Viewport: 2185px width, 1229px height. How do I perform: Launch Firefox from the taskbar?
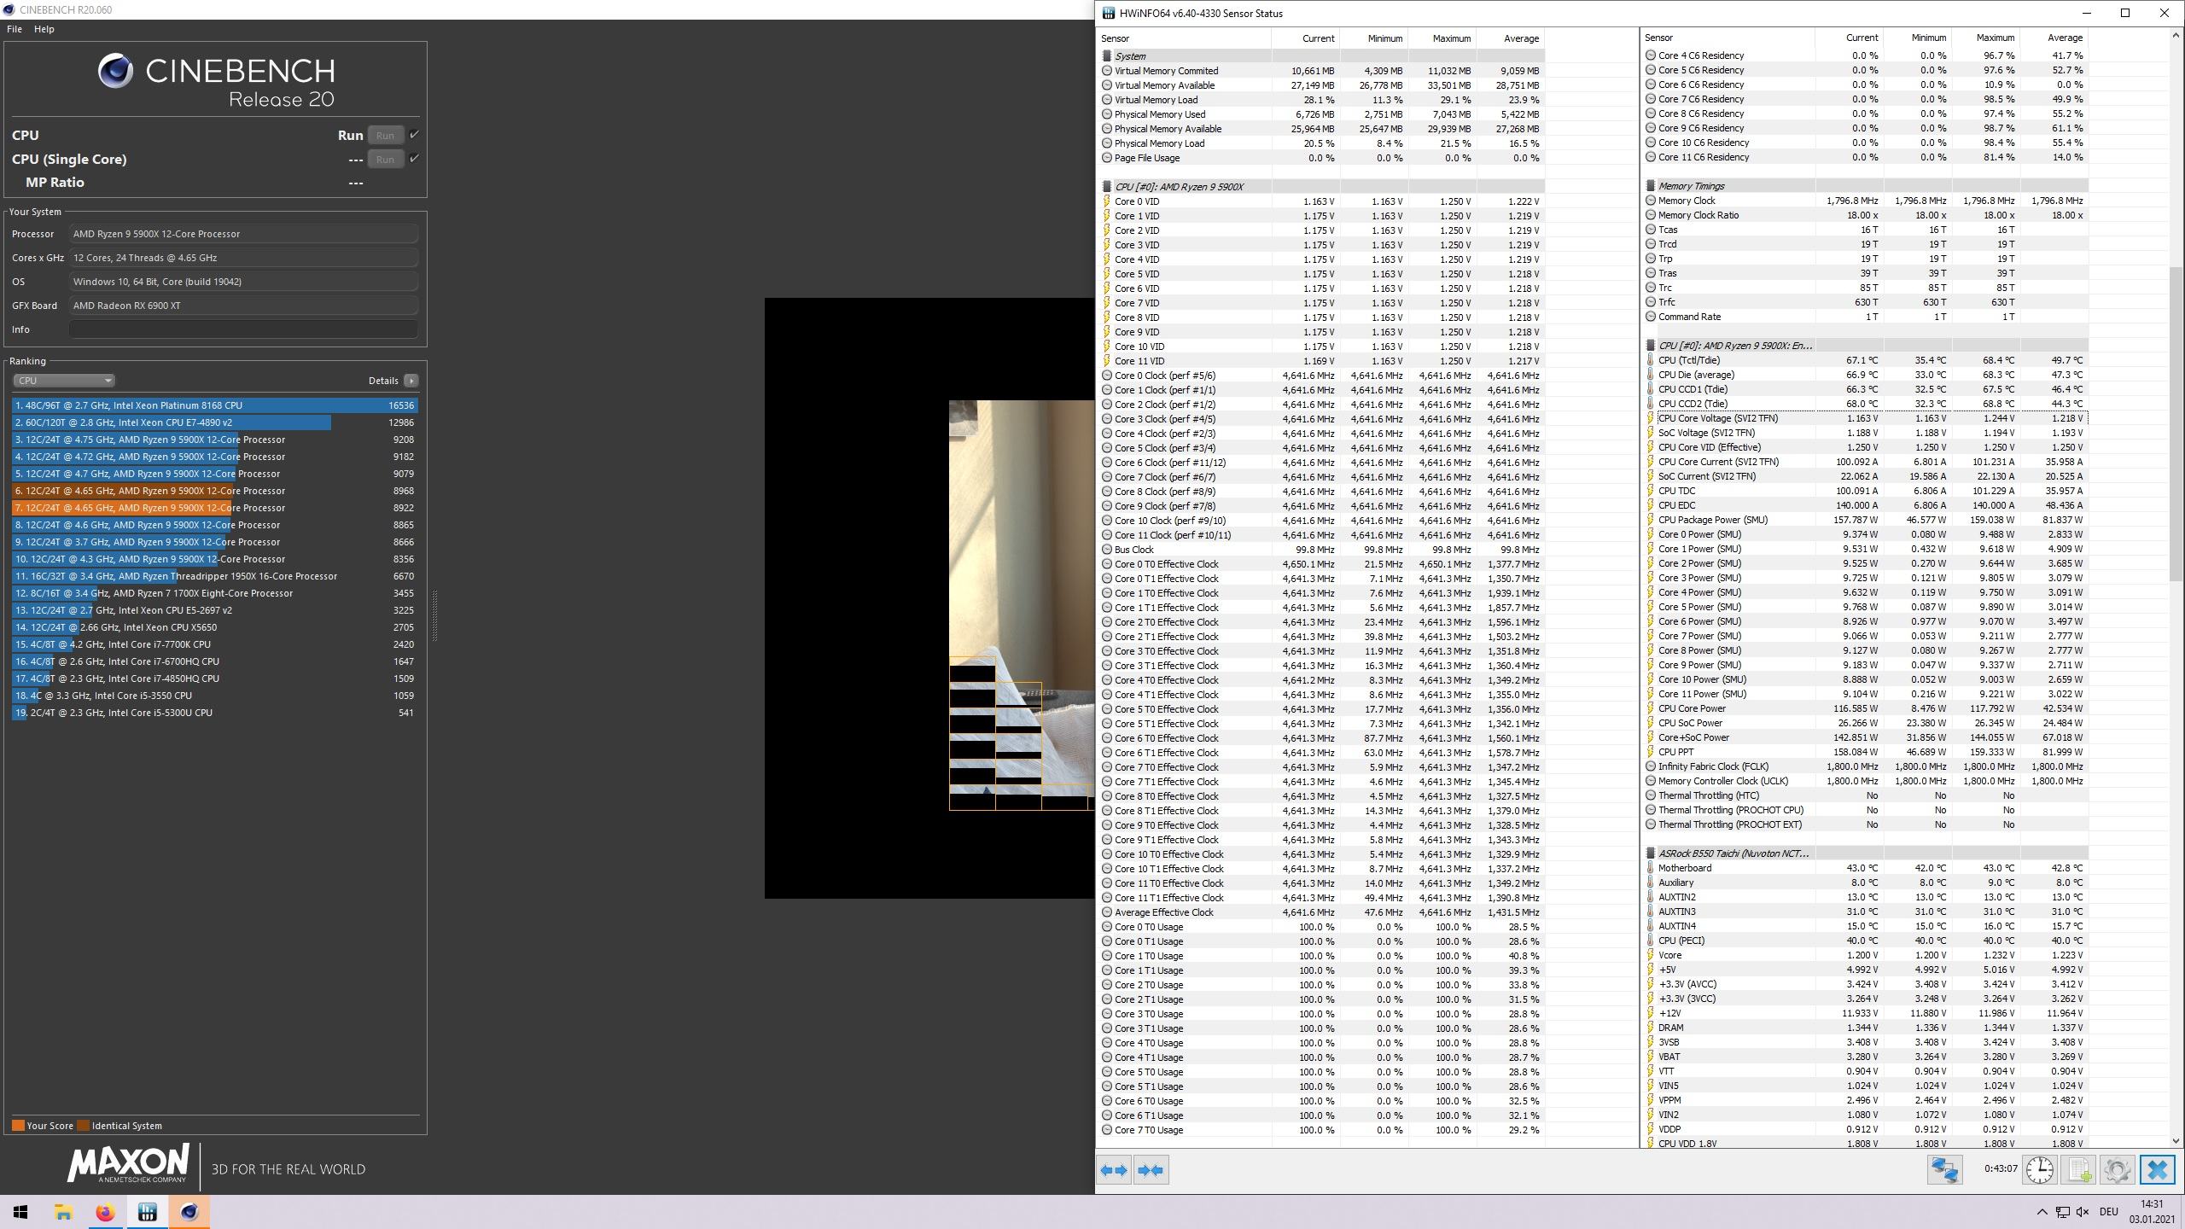[105, 1212]
